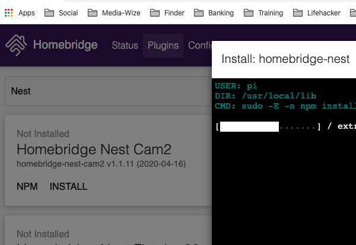Switch to the Plugins tab
Viewport: 356px width, 245px height.
(x=163, y=46)
